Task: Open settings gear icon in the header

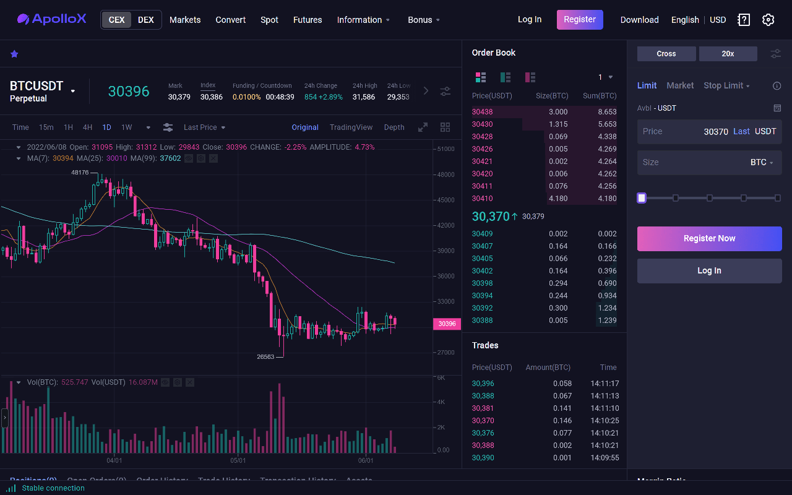Action: pos(768,20)
